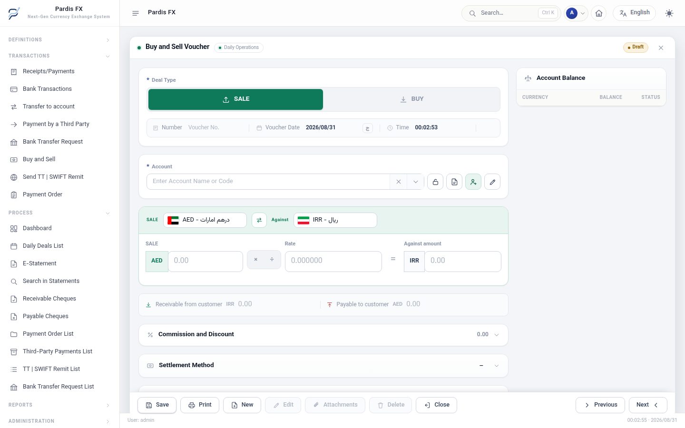Click the Daily Operations tag

click(239, 48)
